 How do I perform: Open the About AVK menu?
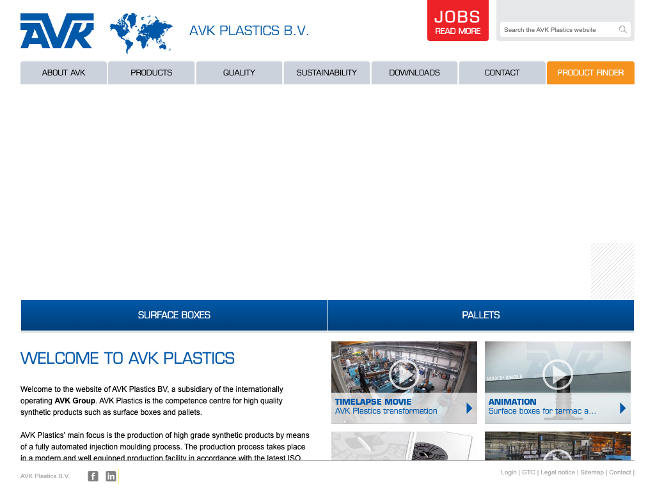[x=64, y=73]
